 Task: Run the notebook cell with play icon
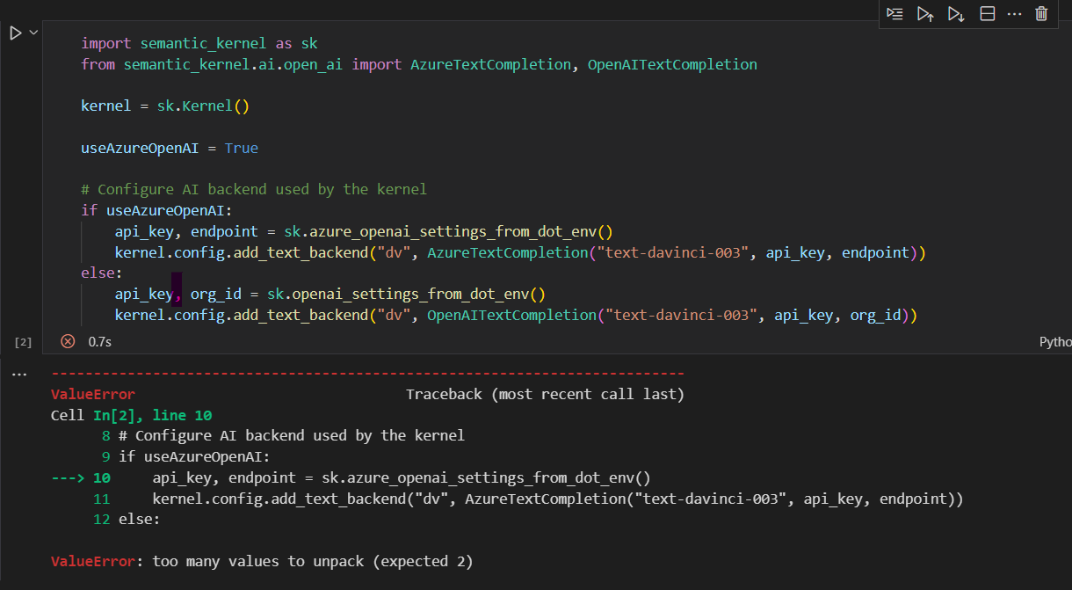click(x=15, y=33)
